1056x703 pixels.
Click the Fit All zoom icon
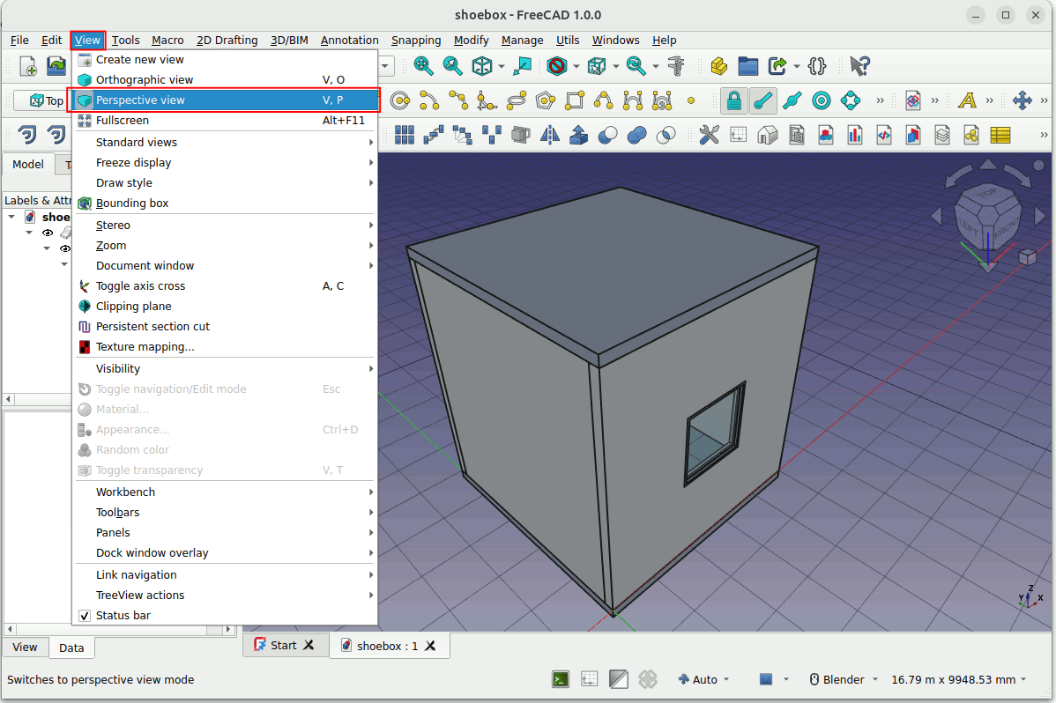click(424, 65)
